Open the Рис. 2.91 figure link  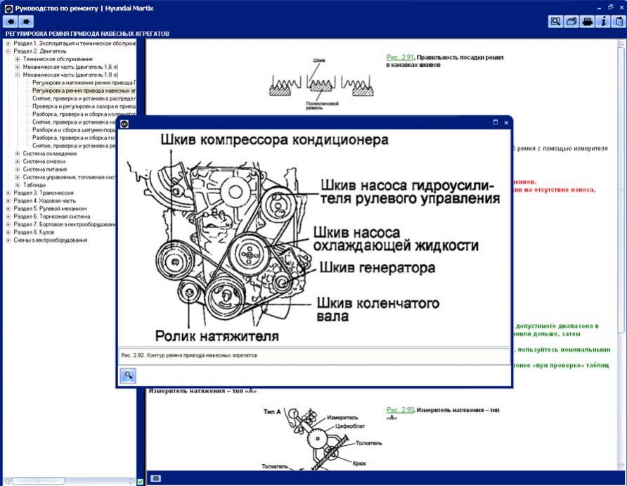pyautogui.click(x=400, y=57)
